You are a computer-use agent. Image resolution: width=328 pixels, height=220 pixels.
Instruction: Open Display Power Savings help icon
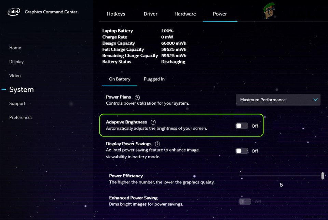(158, 144)
